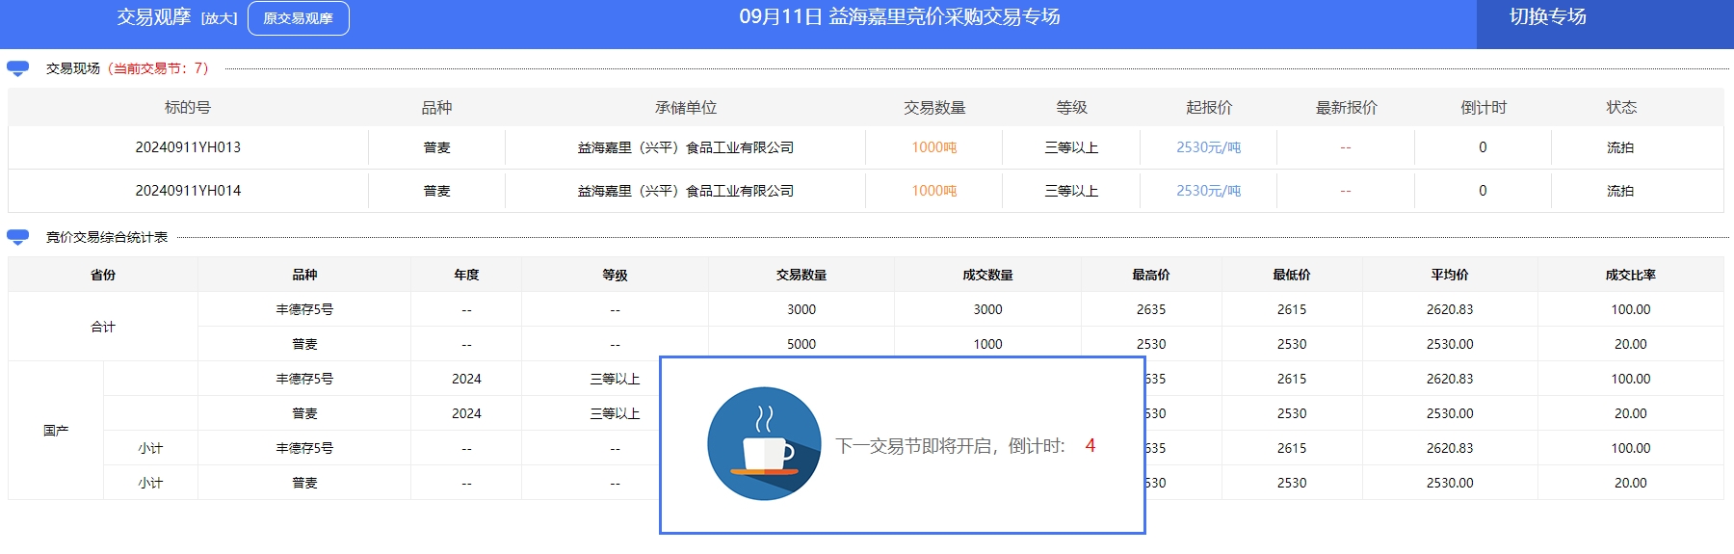Click the coffee cup break icon
This screenshot has height=554, width=1734.
764,444
